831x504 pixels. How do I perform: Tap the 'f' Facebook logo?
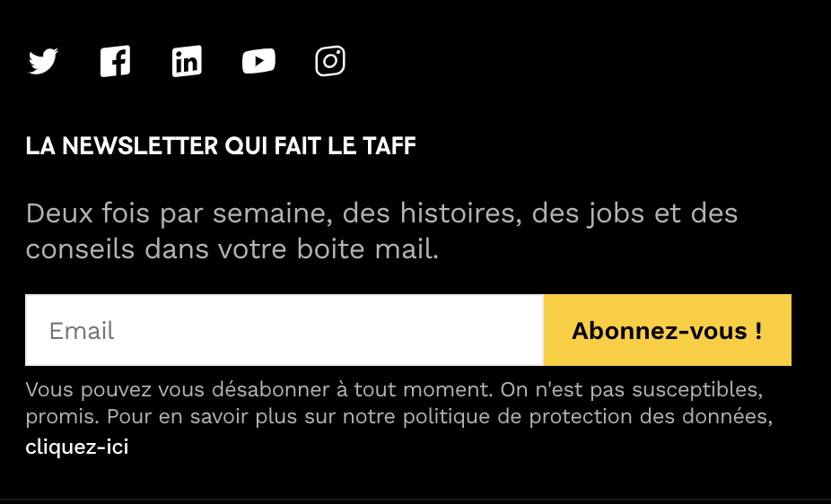(x=115, y=61)
